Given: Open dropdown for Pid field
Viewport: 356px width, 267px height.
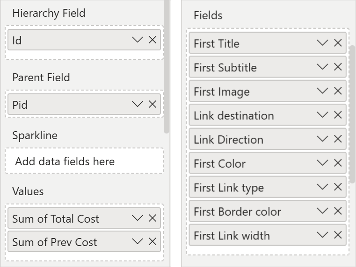Looking at the screenshot, I should coord(137,104).
